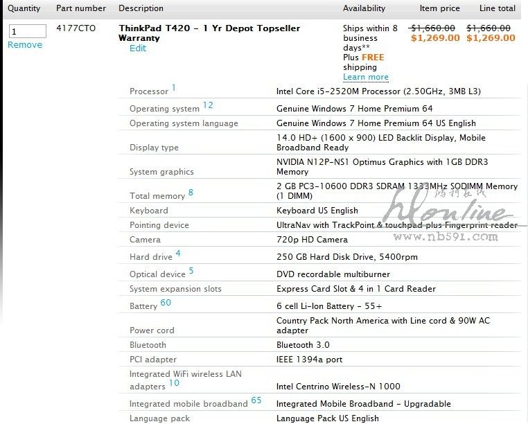This screenshot has height=424, width=528.
Task: Click the Quantity column header
Action: [24, 8]
